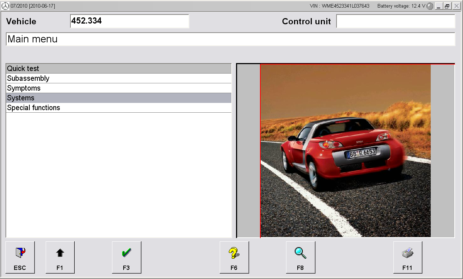Confirm selection with F3 green checkmark
Screen dimensions: 463x279
(x=127, y=257)
